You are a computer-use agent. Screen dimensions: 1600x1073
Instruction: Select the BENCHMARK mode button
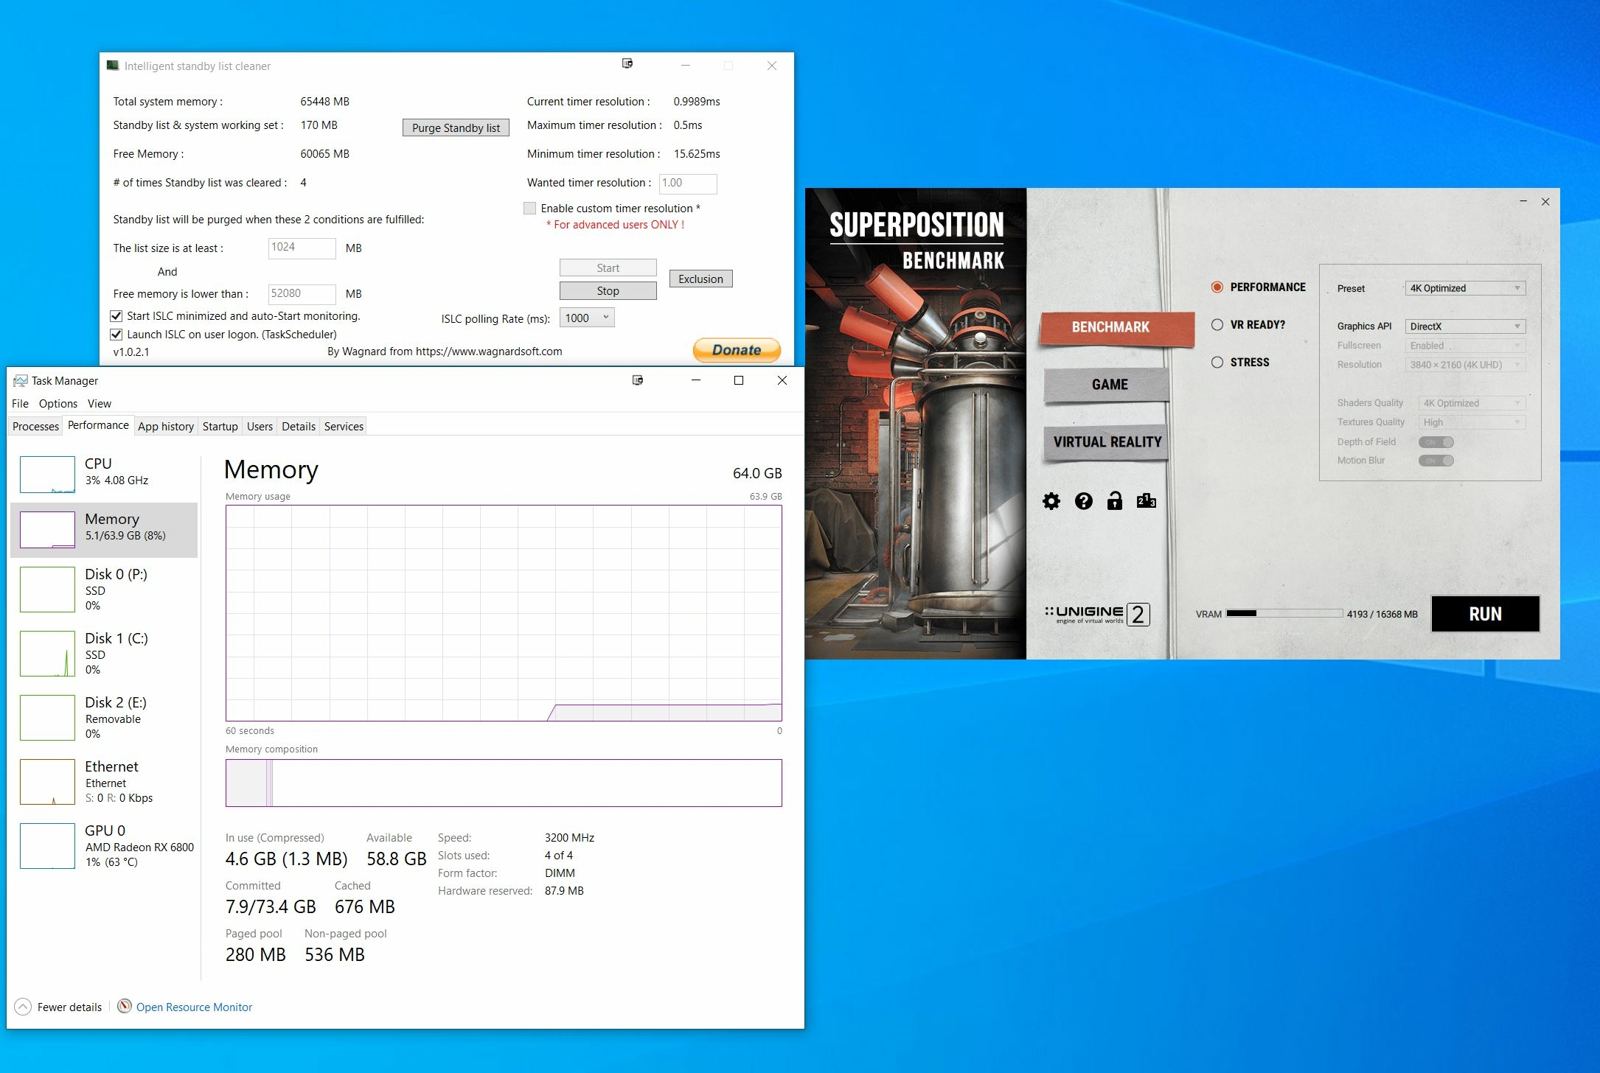1116,327
